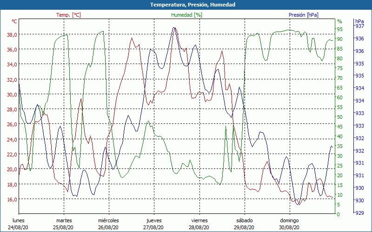The width and height of the screenshot is (372, 232).
Task: Click the 32,0 temperature axis value
Action: 13,80
